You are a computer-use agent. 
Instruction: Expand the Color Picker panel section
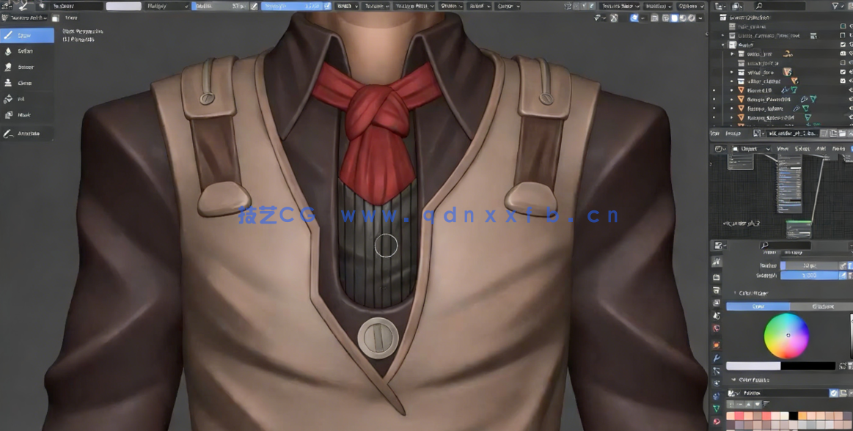coord(736,293)
